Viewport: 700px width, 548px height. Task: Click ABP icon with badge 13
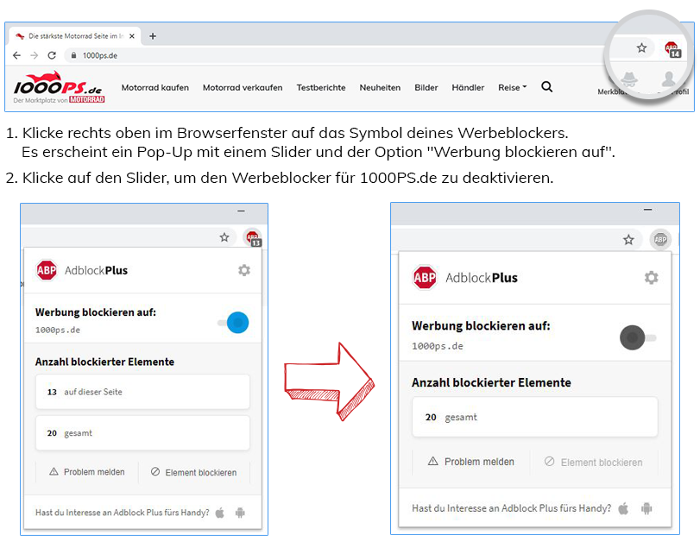pyautogui.click(x=253, y=237)
